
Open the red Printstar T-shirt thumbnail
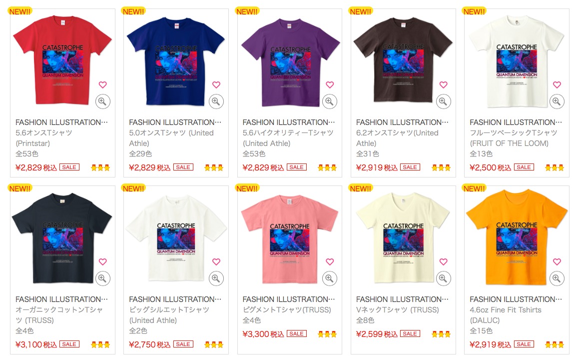pyautogui.click(x=62, y=60)
